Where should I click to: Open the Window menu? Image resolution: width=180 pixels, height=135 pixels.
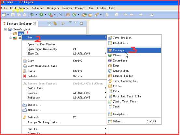(101, 8)
